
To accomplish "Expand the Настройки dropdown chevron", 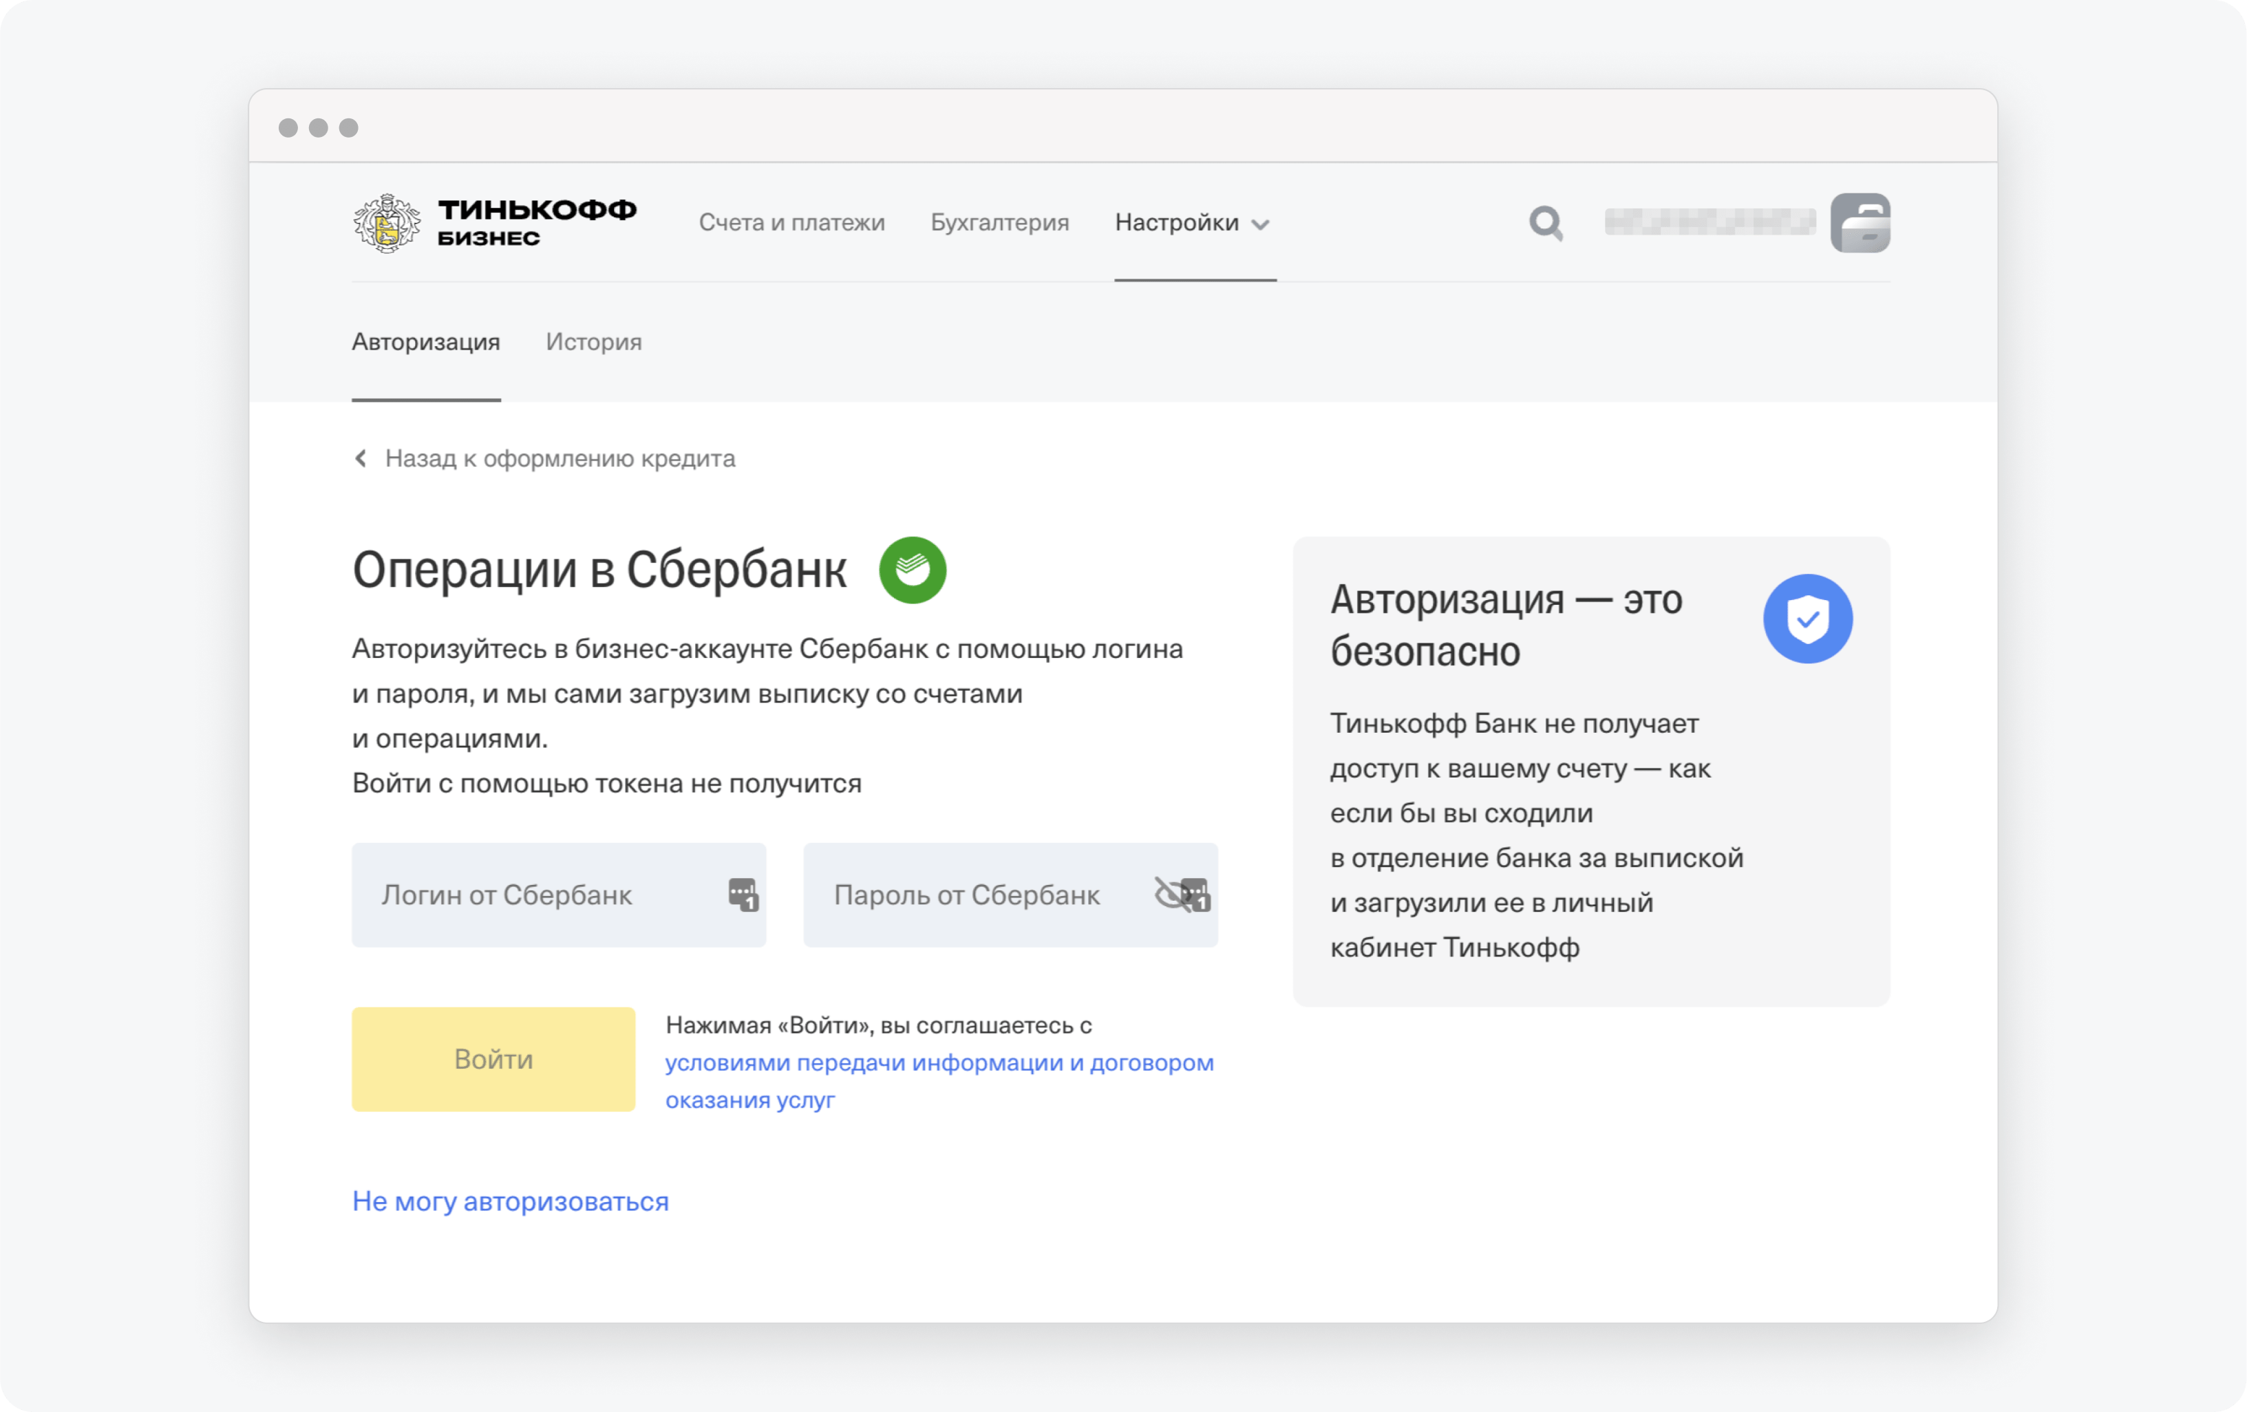I will 1259,224.
